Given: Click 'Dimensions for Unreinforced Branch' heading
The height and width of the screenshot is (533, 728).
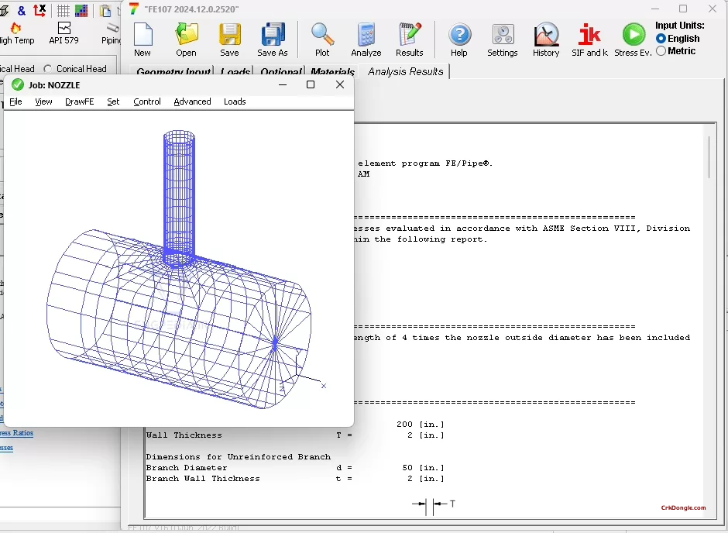Looking at the screenshot, I should [239, 457].
